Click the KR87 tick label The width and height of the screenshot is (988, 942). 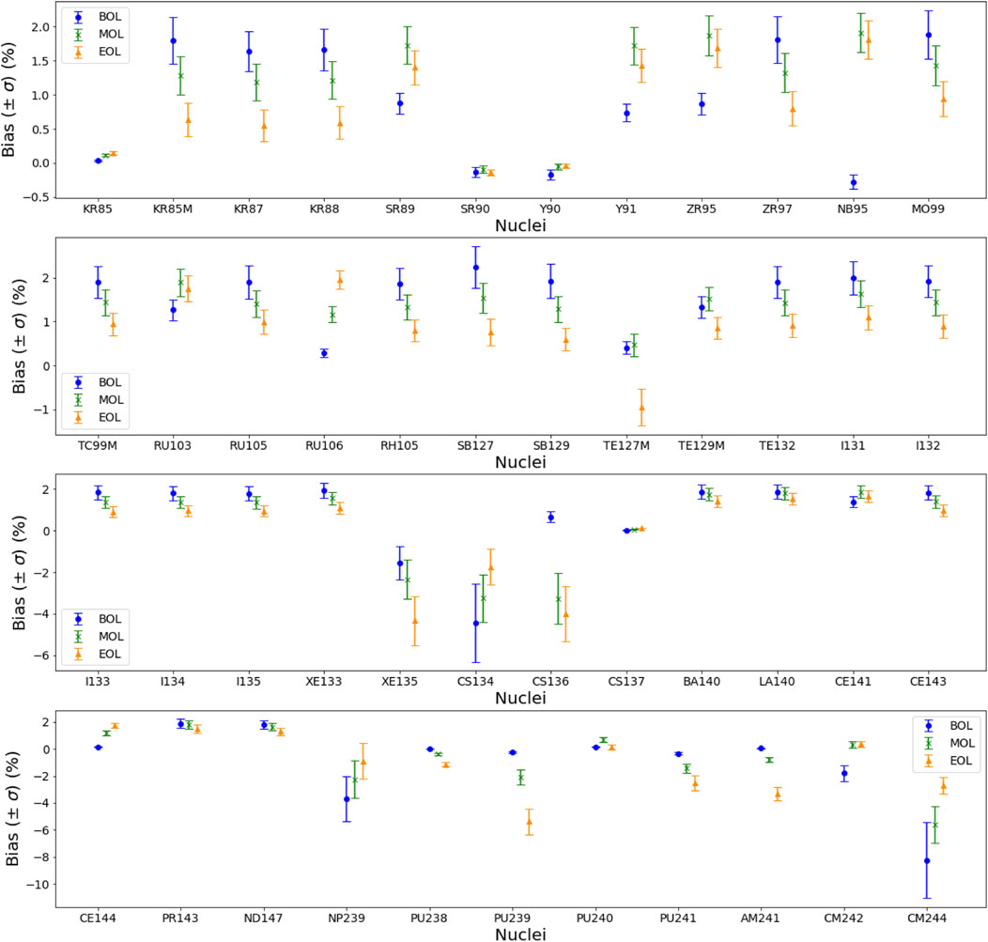point(248,209)
